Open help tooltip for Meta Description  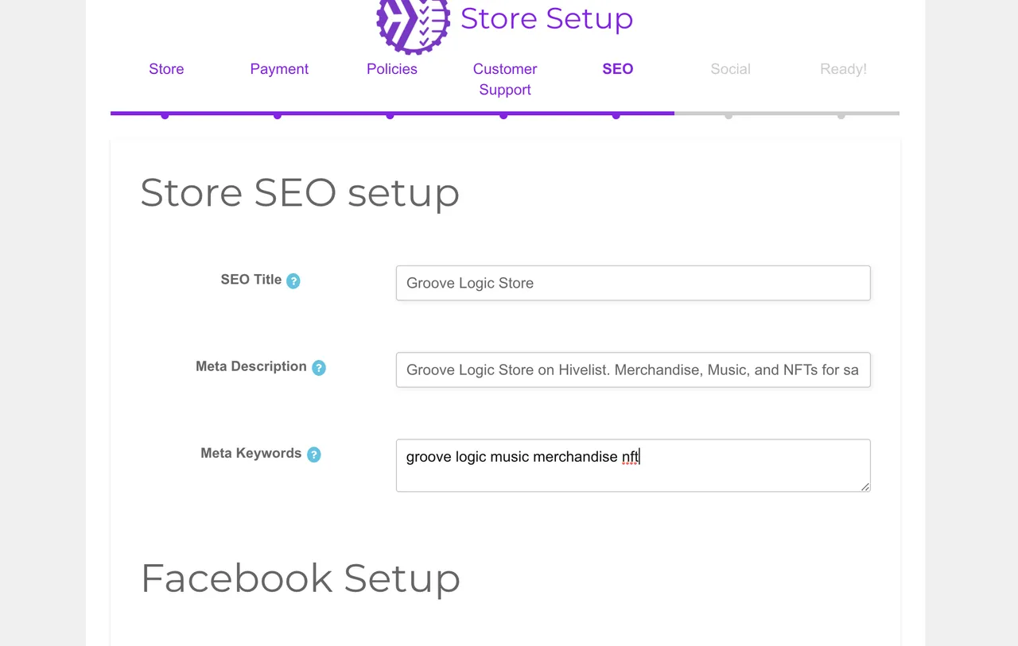(319, 367)
